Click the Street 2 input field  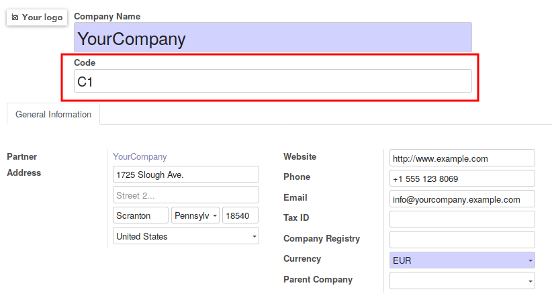tap(186, 195)
